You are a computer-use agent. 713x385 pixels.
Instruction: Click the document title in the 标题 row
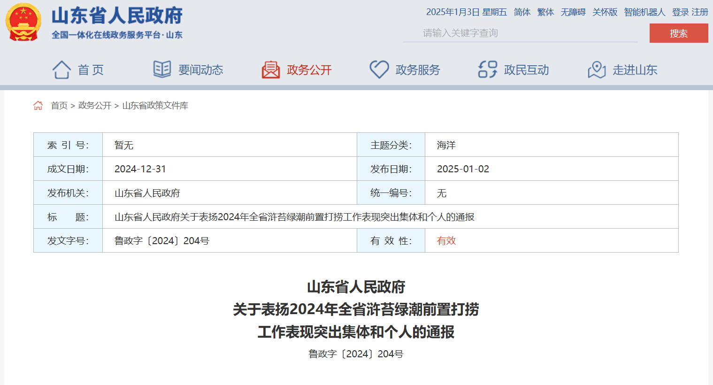pyautogui.click(x=294, y=217)
